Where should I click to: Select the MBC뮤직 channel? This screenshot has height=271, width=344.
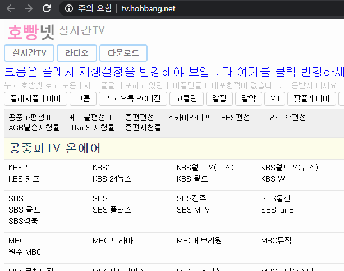click(276, 241)
